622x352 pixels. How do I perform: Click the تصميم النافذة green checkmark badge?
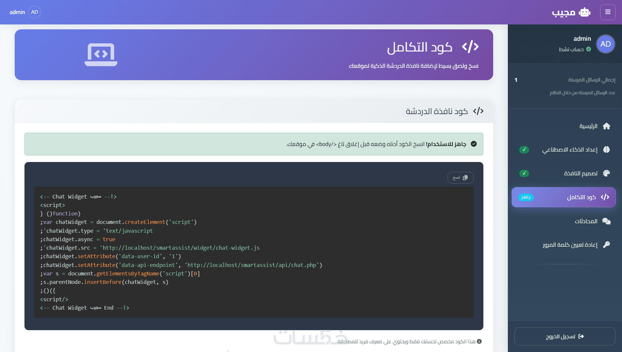pos(524,173)
